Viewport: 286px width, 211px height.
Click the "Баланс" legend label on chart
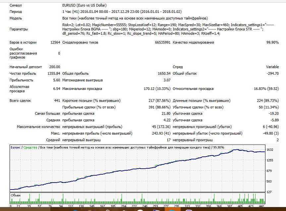pos(16,148)
